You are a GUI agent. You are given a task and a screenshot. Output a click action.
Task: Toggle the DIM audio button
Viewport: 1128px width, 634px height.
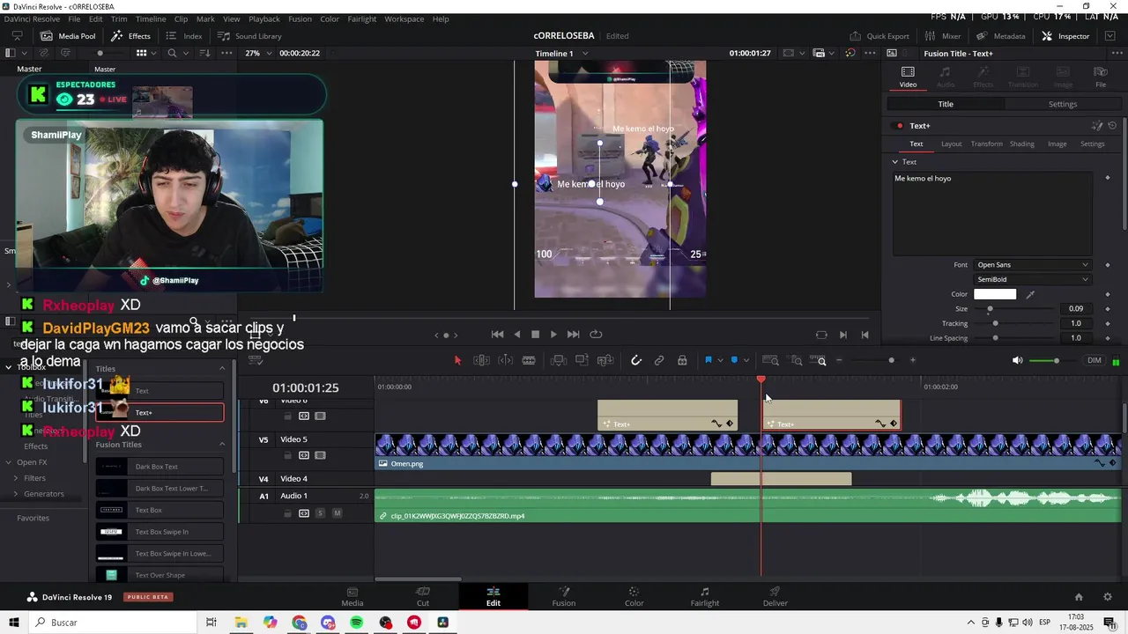[1095, 360]
